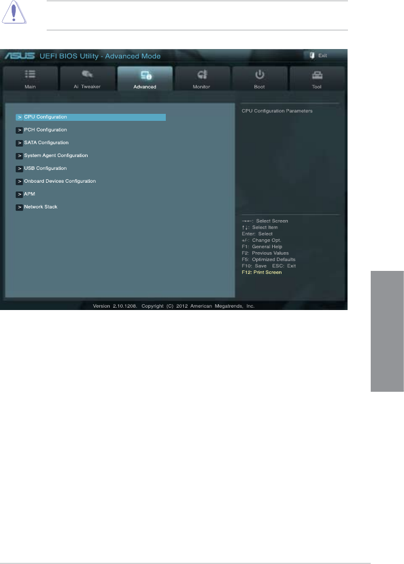
Task: Click the Boot tab power icon
Action: (259, 75)
